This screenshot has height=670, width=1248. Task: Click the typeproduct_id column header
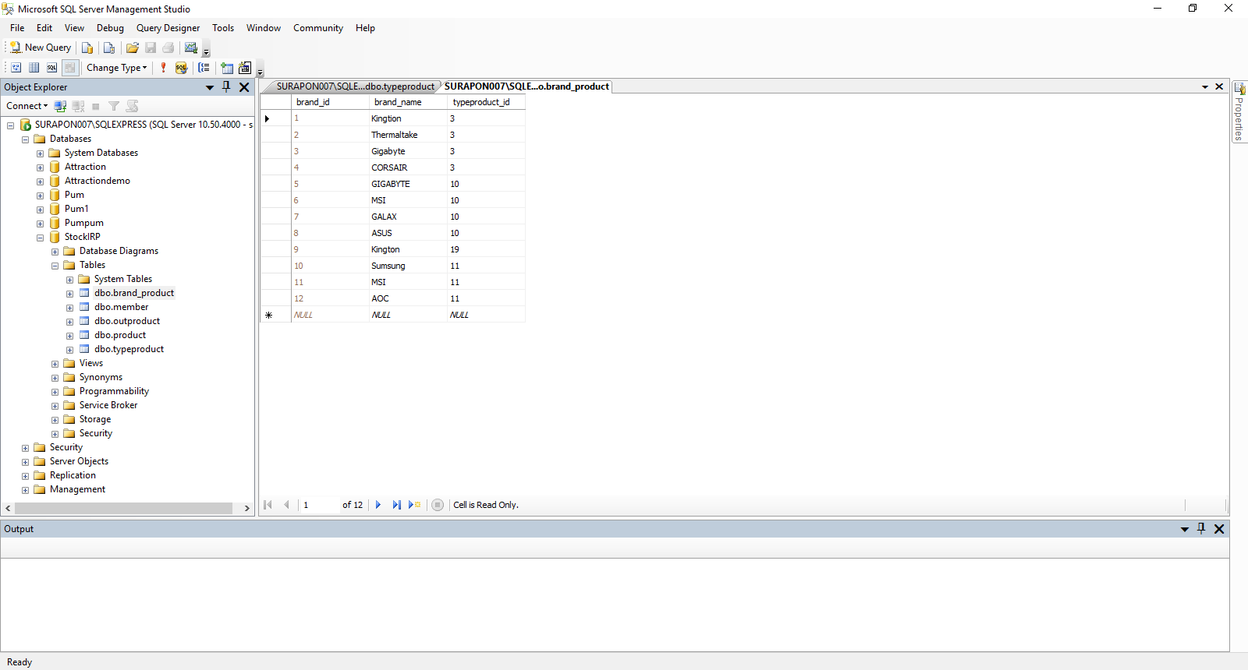pos(486,102)
